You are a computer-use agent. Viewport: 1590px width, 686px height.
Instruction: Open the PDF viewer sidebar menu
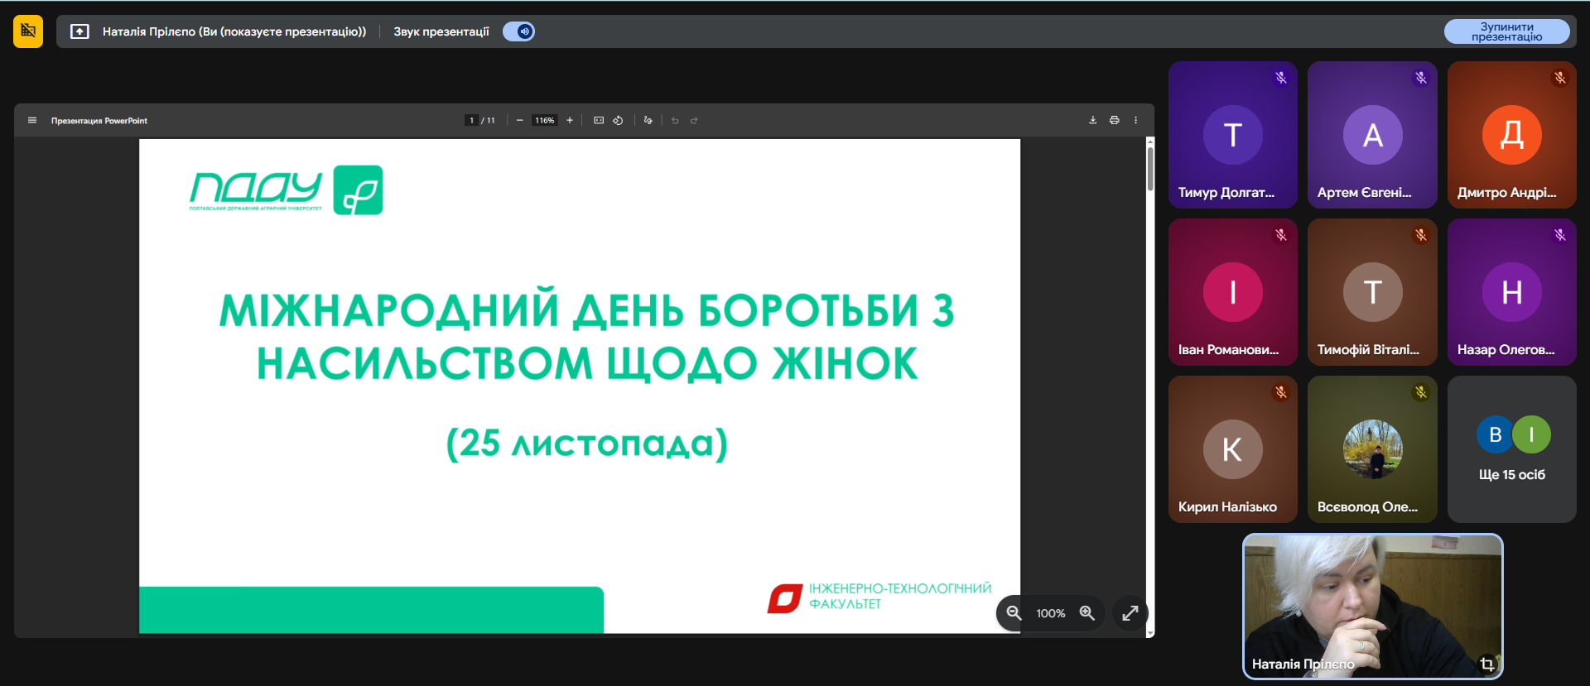click(x=32, y=121)
